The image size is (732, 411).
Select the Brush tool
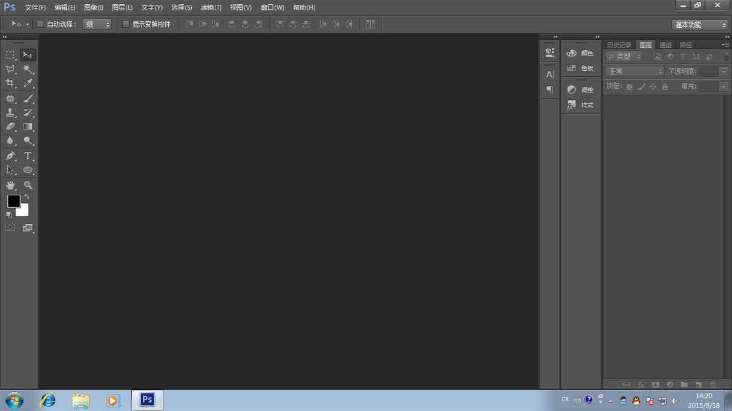coord(28,99)
